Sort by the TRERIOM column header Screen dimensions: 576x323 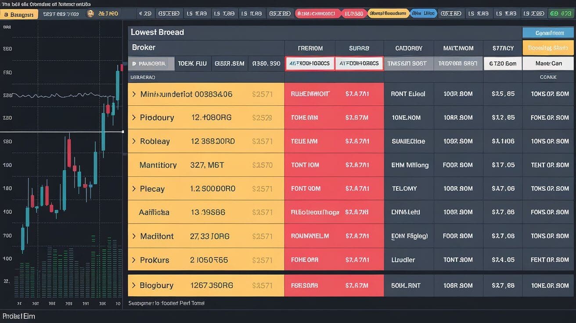coord(310,48)
